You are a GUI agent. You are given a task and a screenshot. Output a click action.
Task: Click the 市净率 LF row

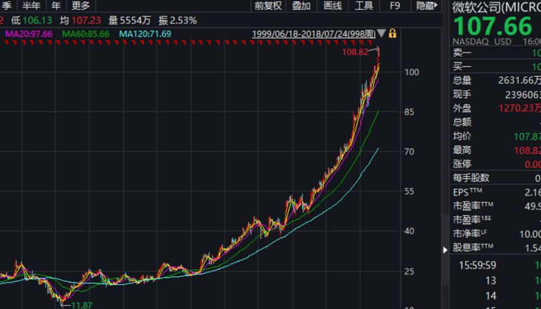pos(497,234)
